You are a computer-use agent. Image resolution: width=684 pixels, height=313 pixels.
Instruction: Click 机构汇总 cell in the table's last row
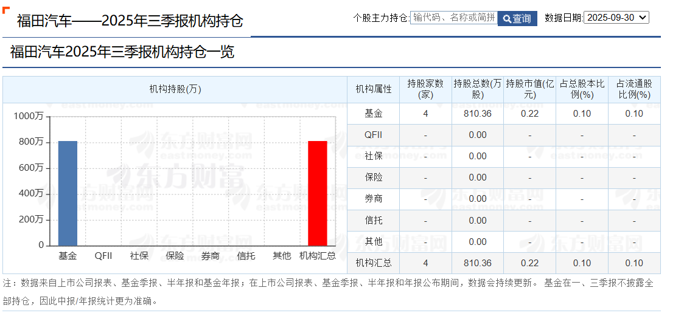click(x=374, y=263)
